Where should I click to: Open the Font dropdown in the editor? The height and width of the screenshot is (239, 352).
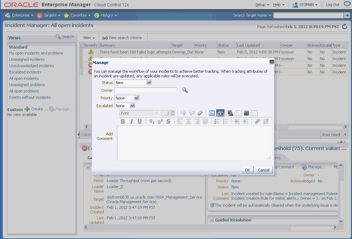pyautogui.click(x=139, y=113)
